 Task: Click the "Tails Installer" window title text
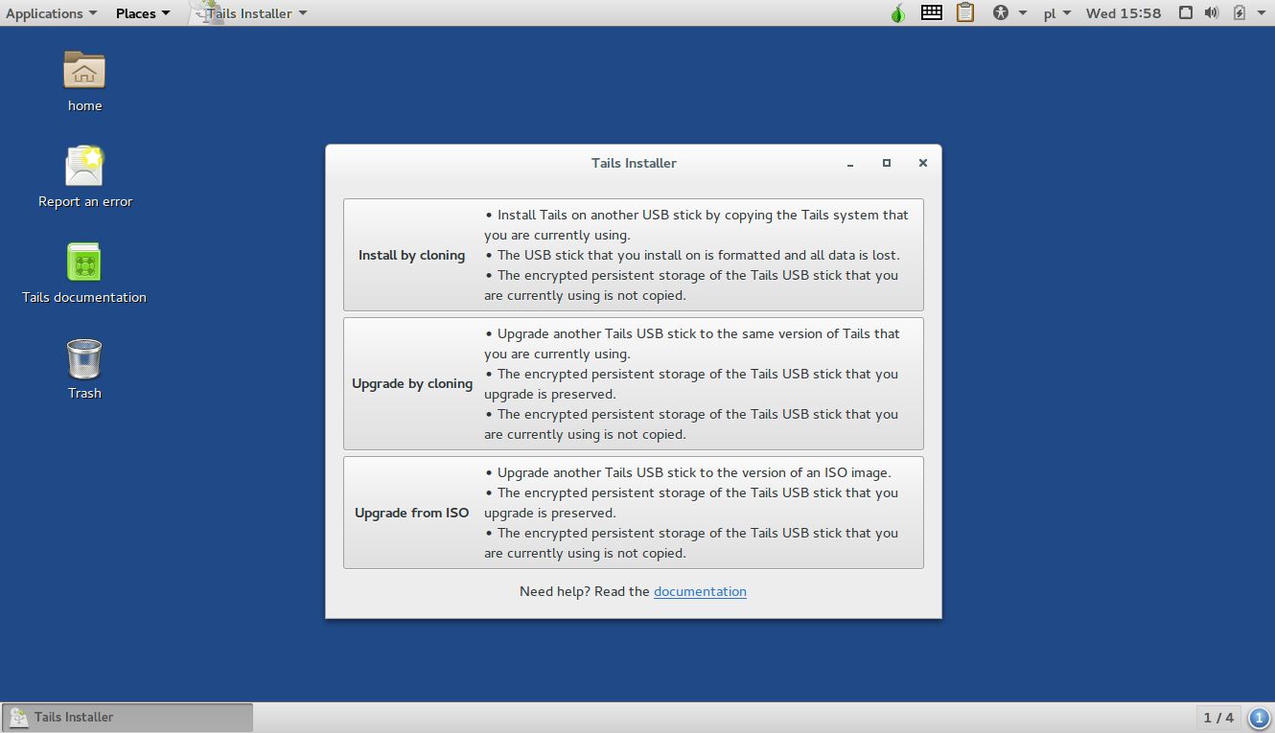point(634,163)
